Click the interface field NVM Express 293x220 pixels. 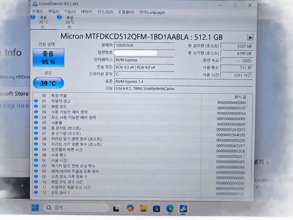[144, 60]
